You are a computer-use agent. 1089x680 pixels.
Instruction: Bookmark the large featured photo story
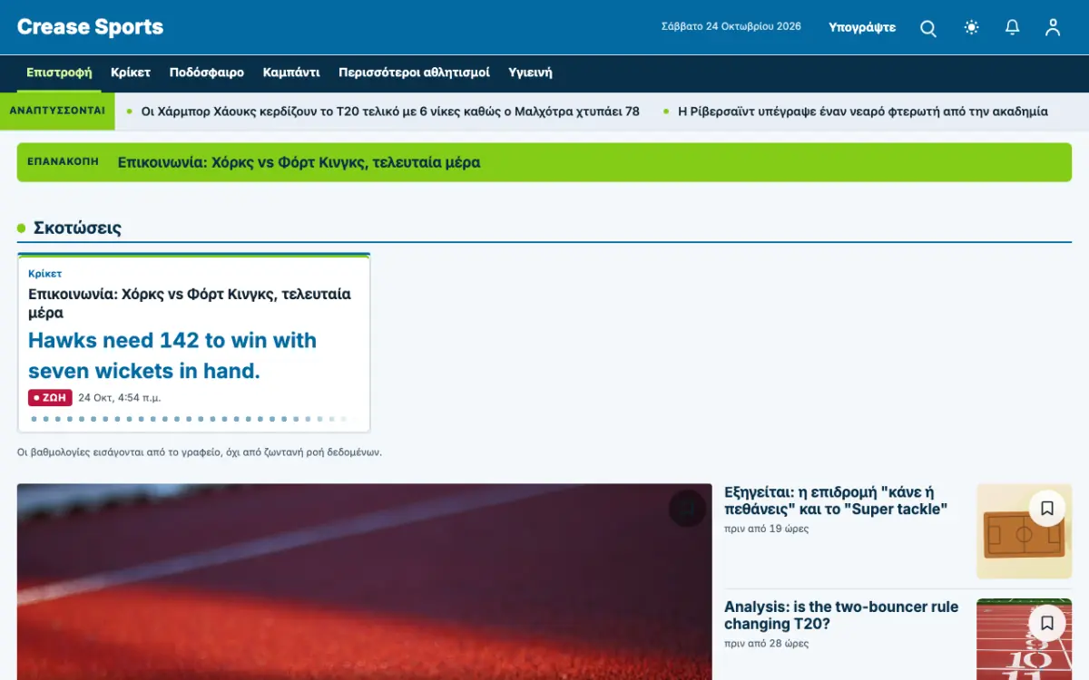tap(687, 509)
